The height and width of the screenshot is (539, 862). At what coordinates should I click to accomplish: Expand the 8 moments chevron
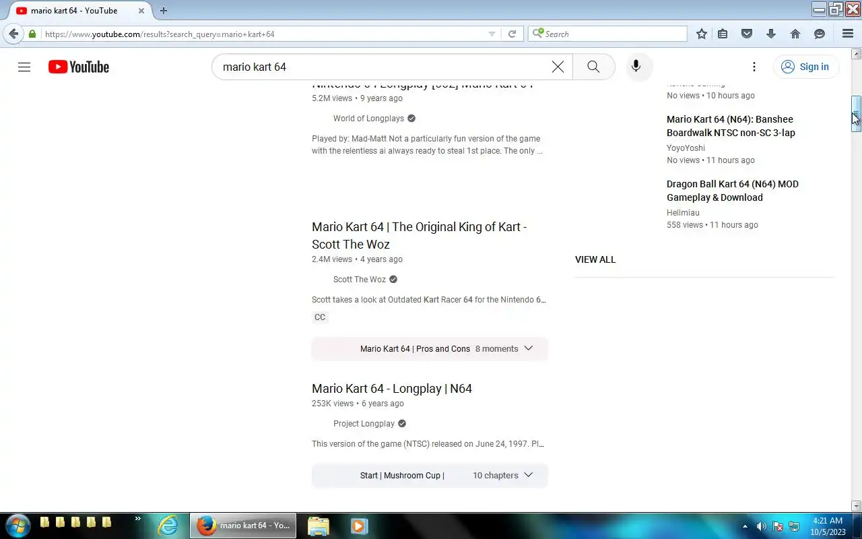coord(528,348)
